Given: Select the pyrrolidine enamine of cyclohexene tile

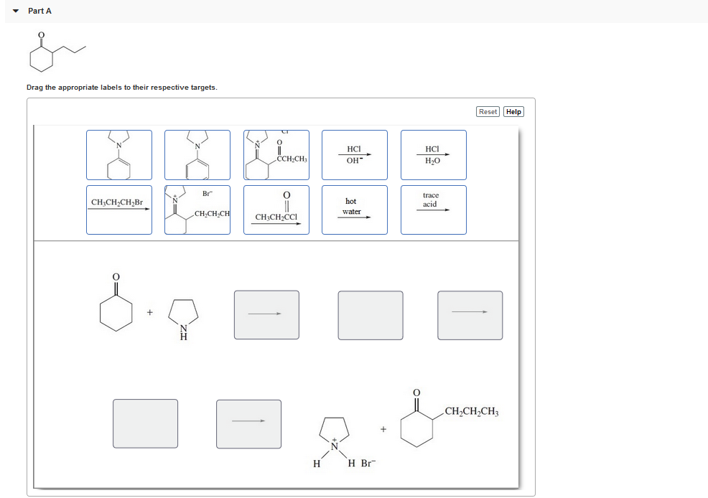Looking at the screenshot, I should (x=118, y=154).
